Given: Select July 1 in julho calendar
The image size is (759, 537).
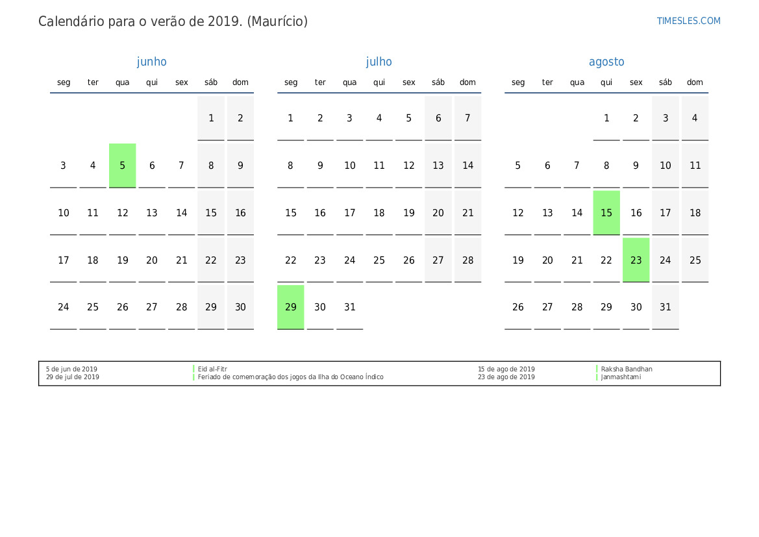Looking at the screenshot, I should (290, 119).
